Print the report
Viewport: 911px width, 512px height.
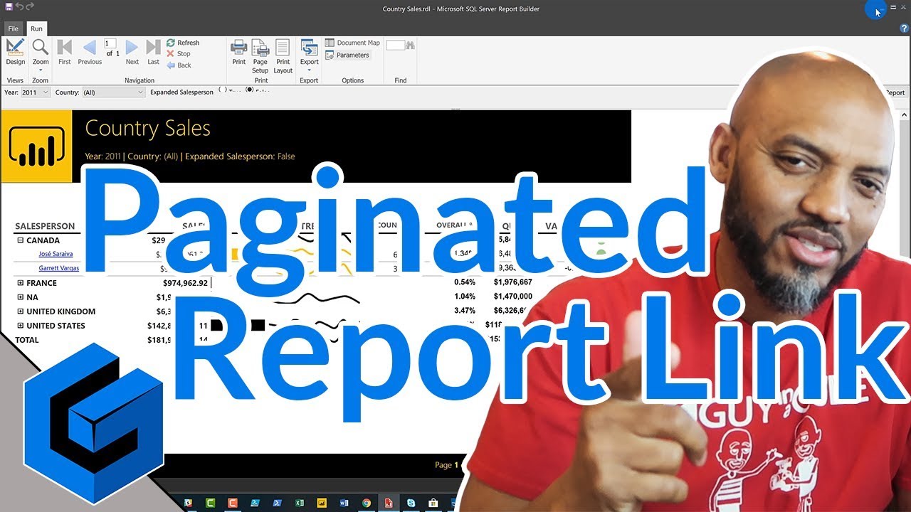tap(239, 53)
